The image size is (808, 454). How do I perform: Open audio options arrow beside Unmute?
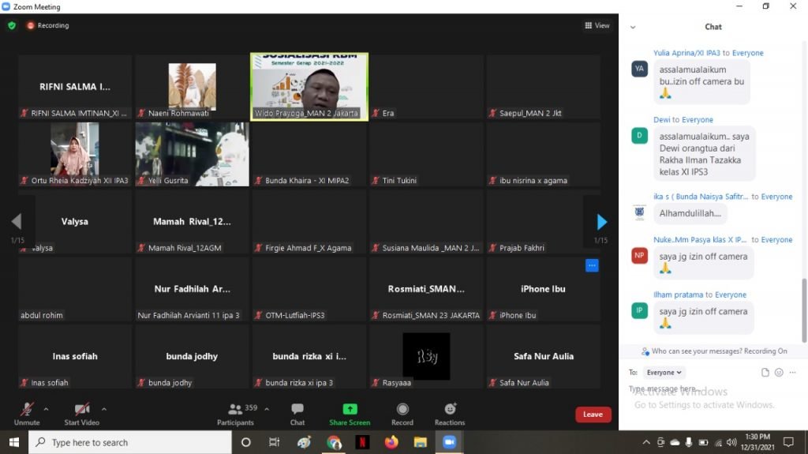[x=46, y=409]
